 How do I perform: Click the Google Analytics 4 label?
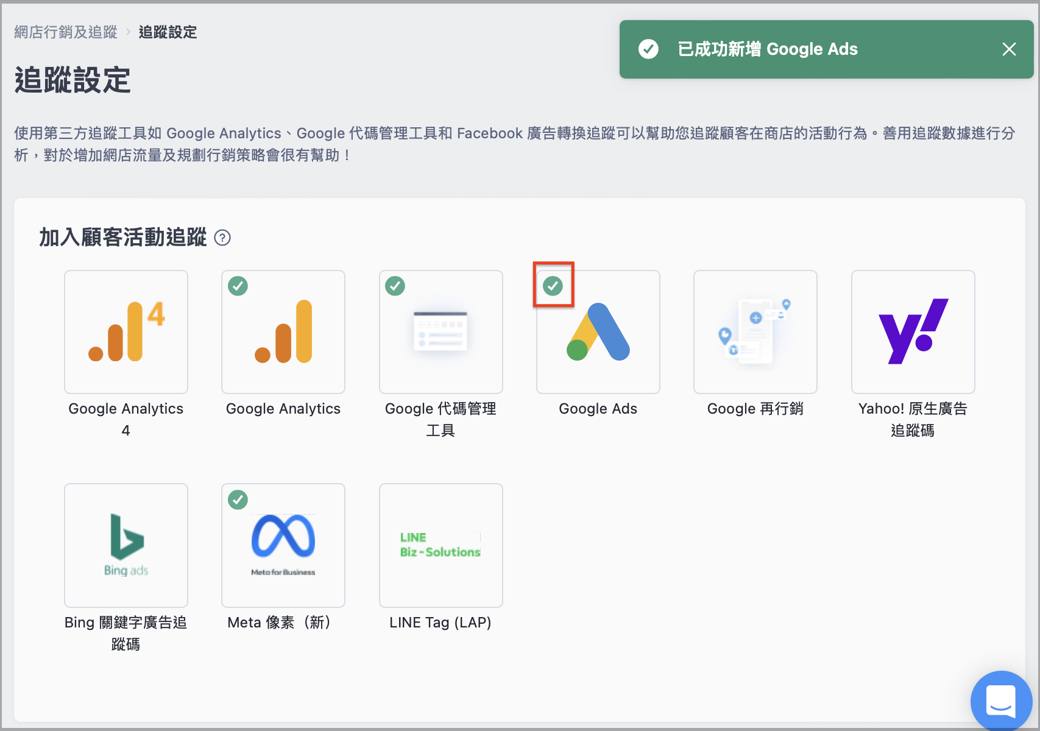[x=126, y=420]
